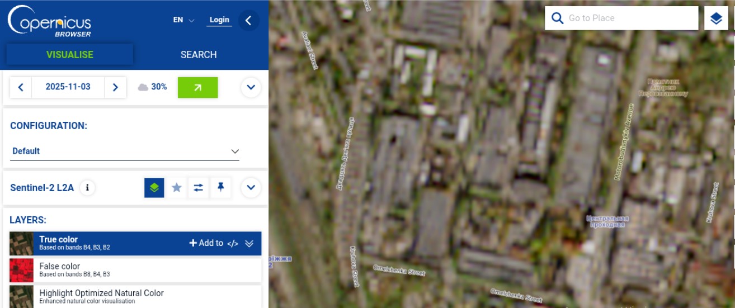Select the VISUALISE tab

click(x=70, y=55)
